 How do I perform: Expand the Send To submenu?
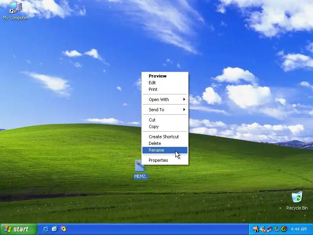click(x=165, y=110)
